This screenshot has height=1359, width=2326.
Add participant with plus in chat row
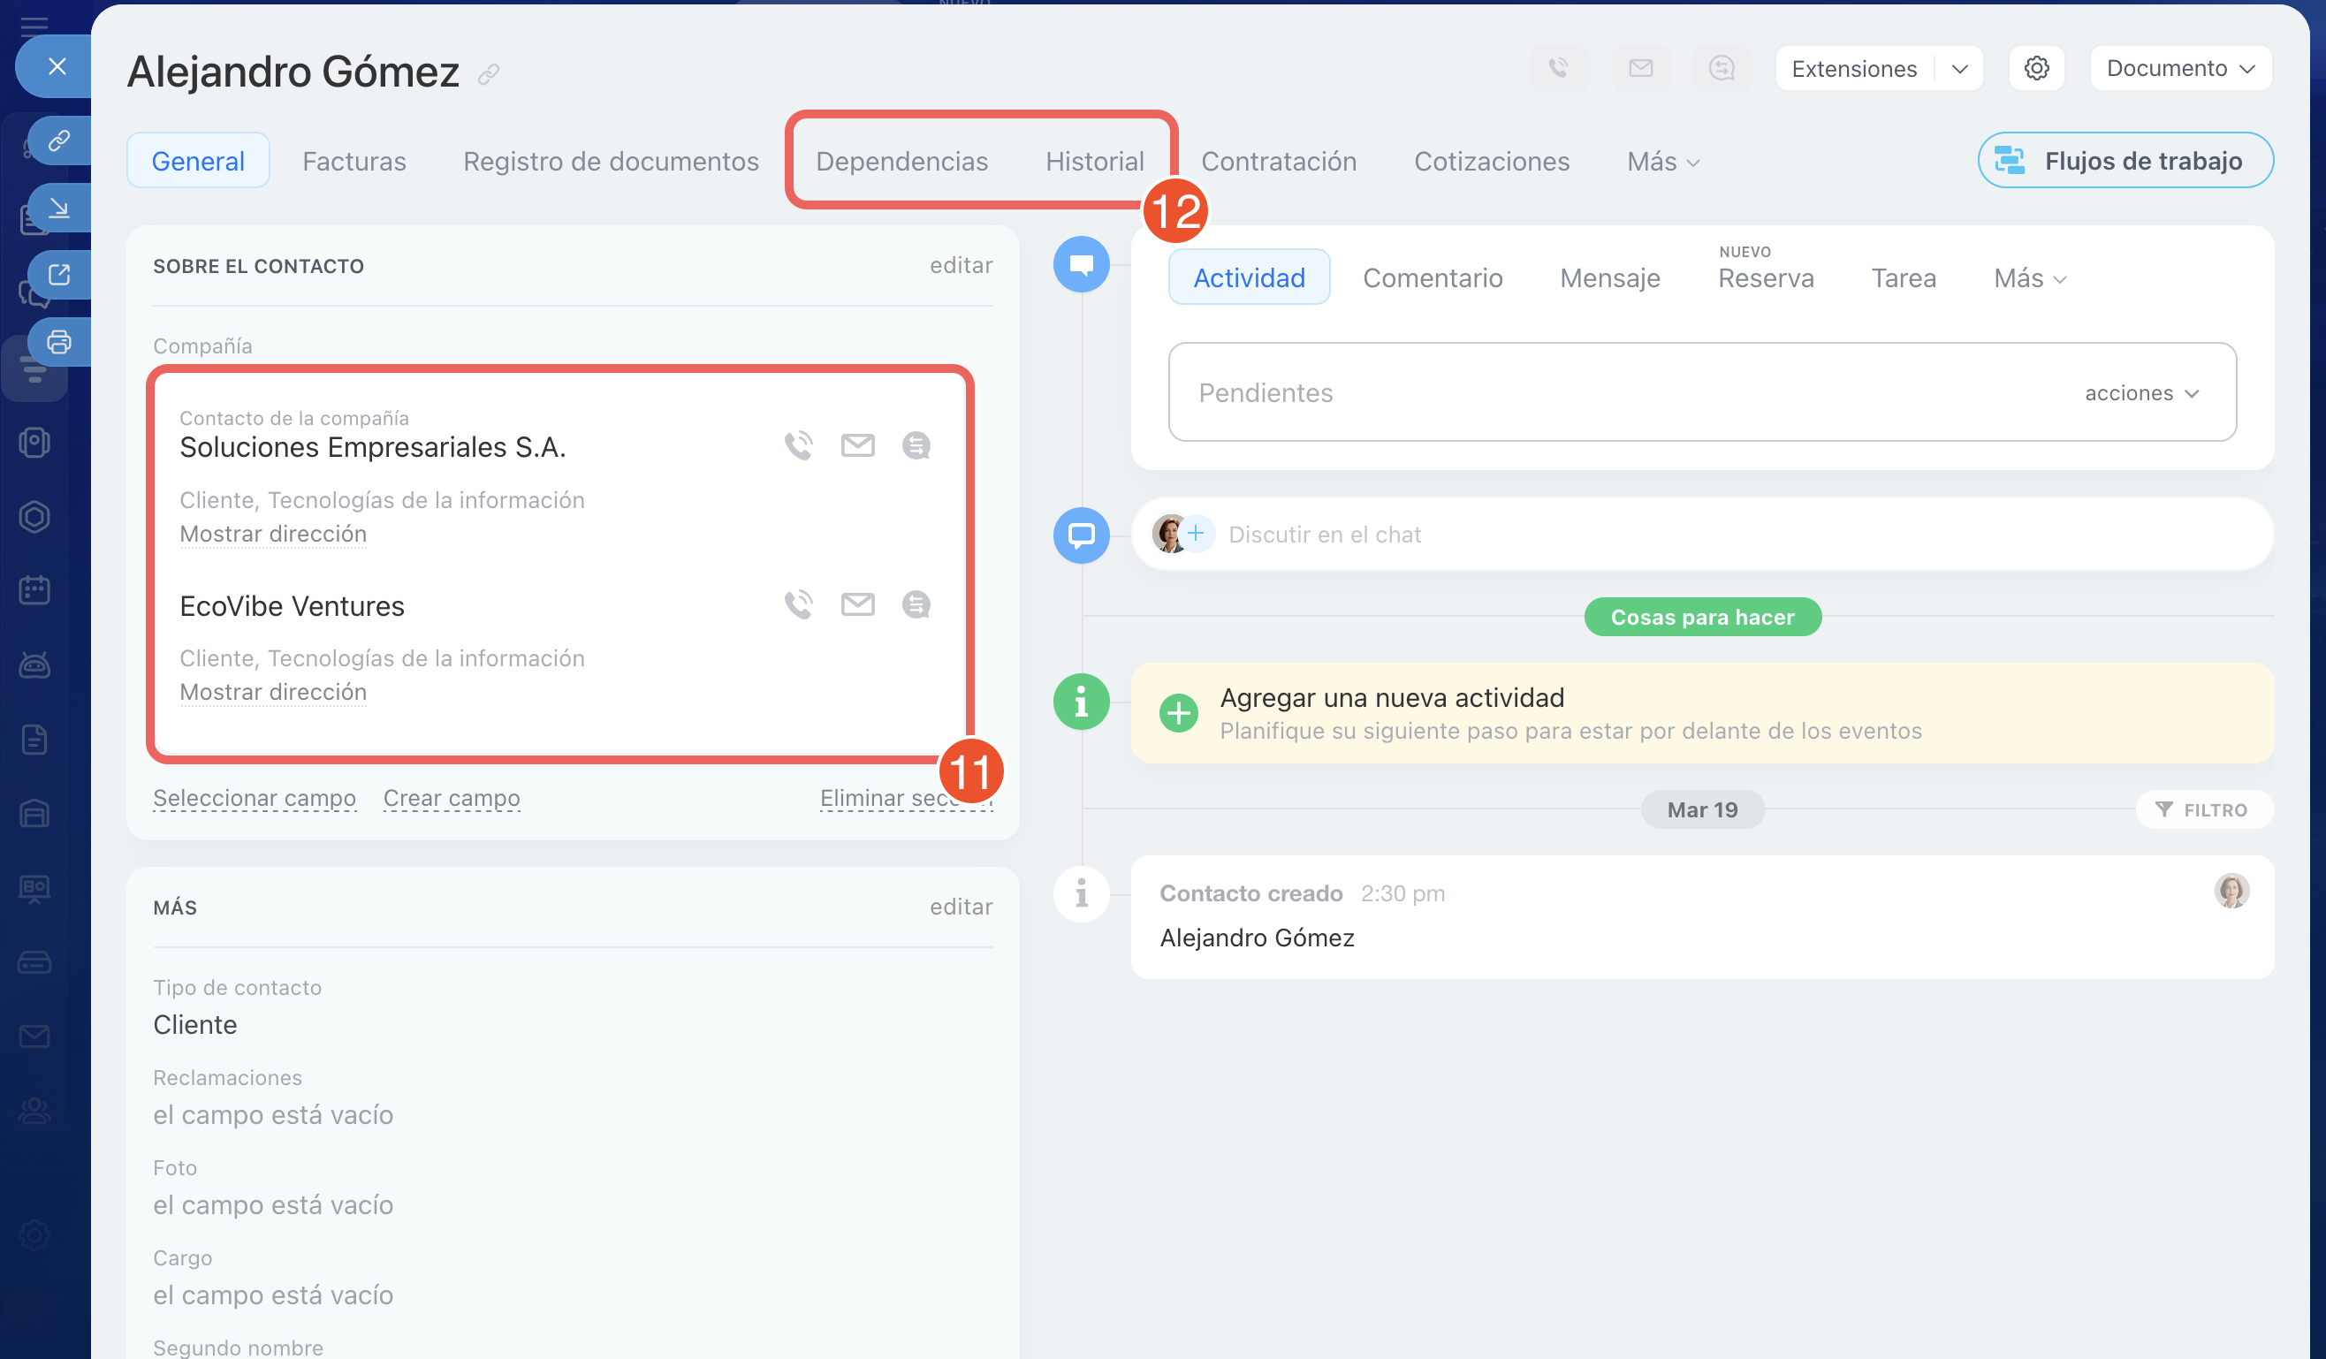coord(1197,534)
